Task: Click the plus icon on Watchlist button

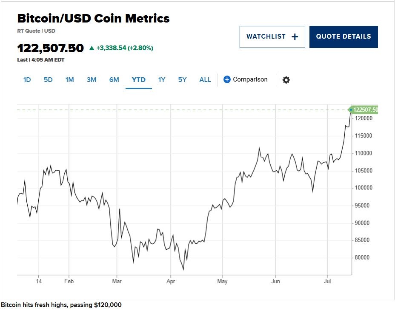Action: click(x=295, y=37)
